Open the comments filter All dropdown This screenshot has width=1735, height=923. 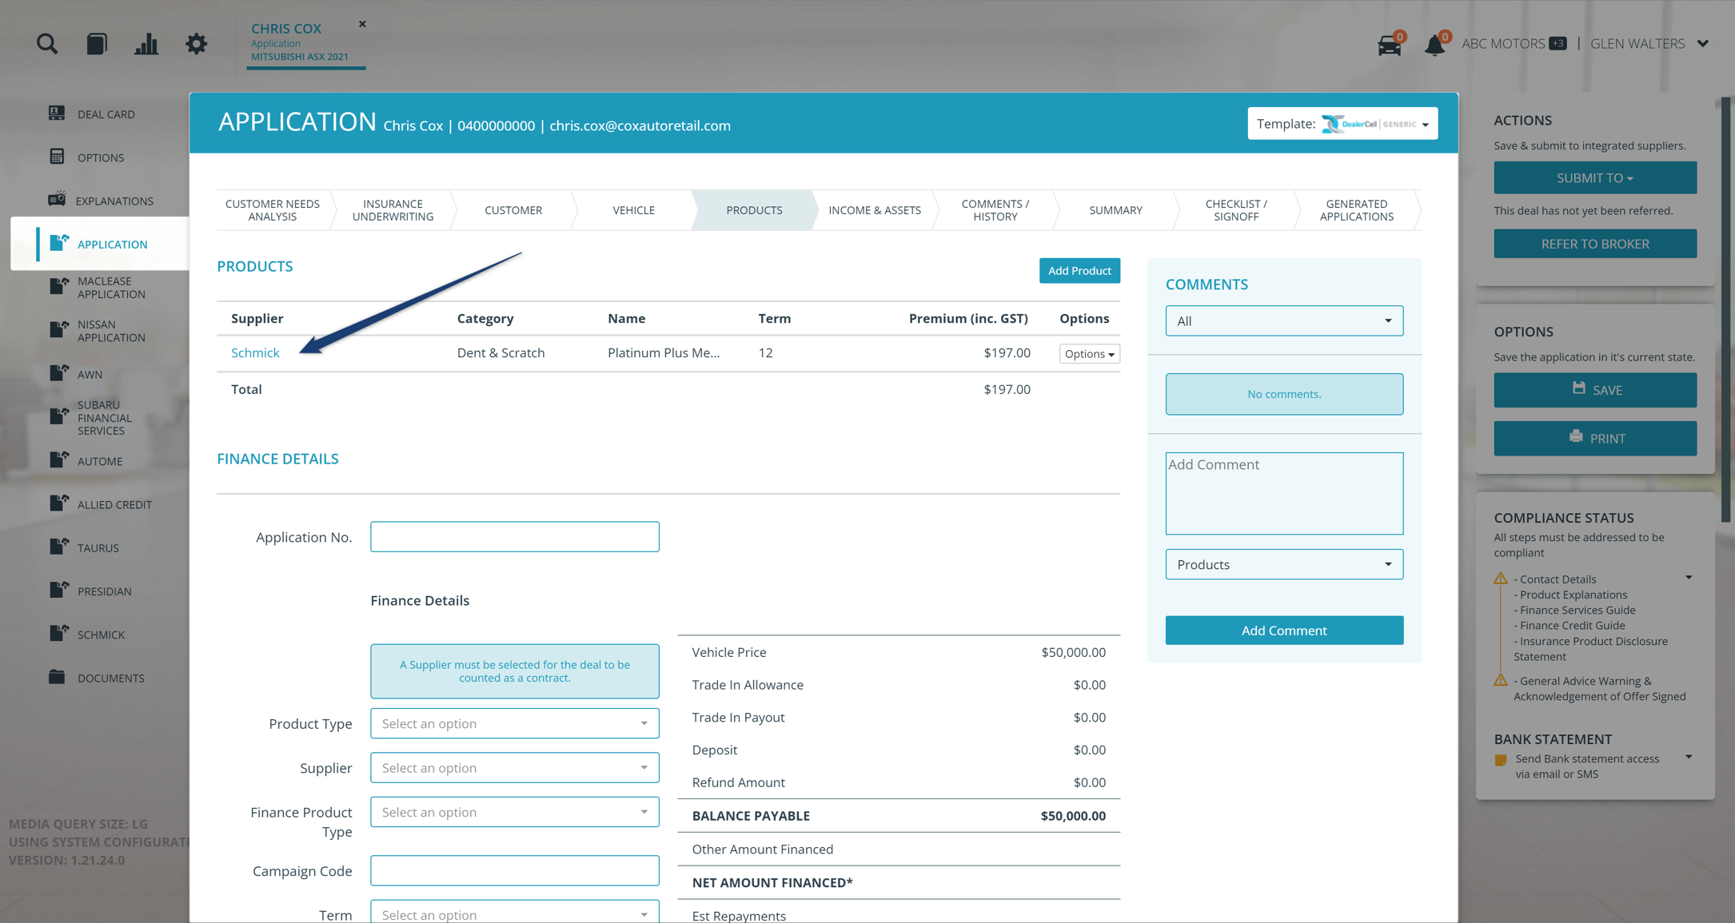1284,320
